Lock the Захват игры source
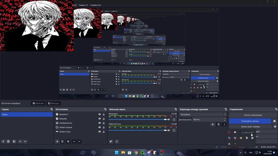 click(x=104, y=132)
